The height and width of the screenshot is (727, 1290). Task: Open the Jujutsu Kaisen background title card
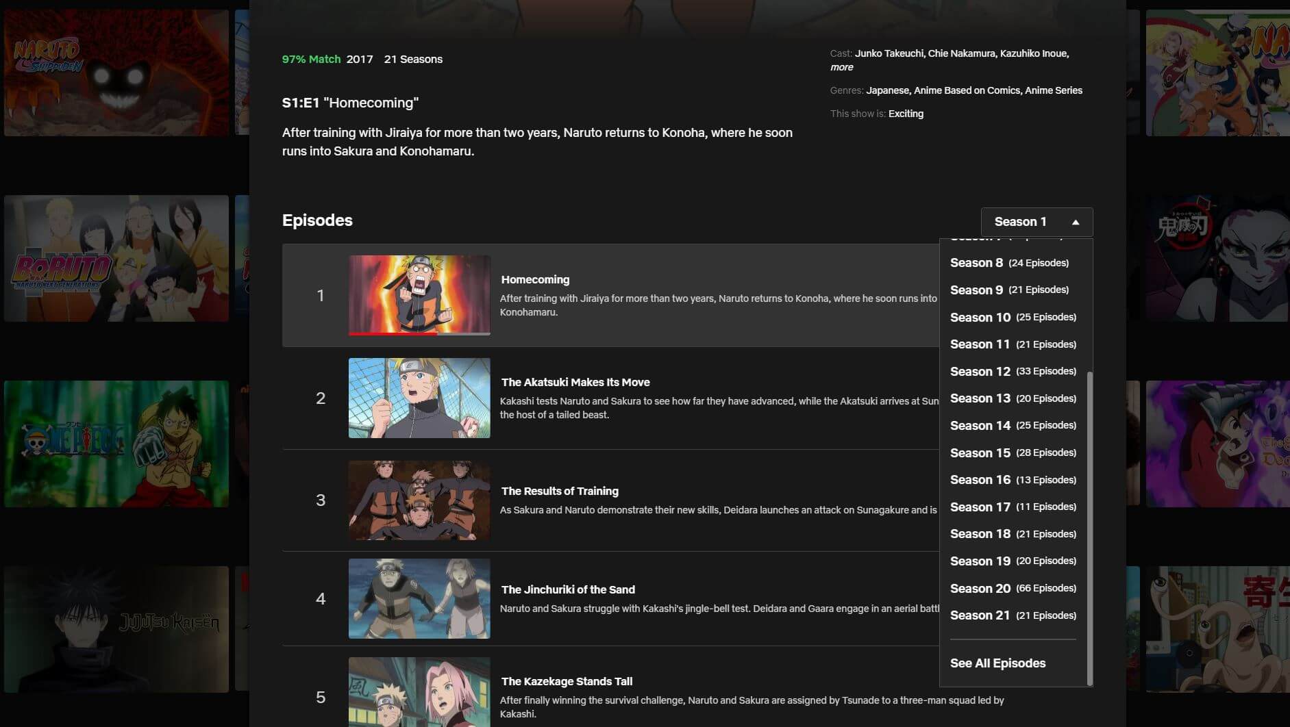[x=116, y=629]
